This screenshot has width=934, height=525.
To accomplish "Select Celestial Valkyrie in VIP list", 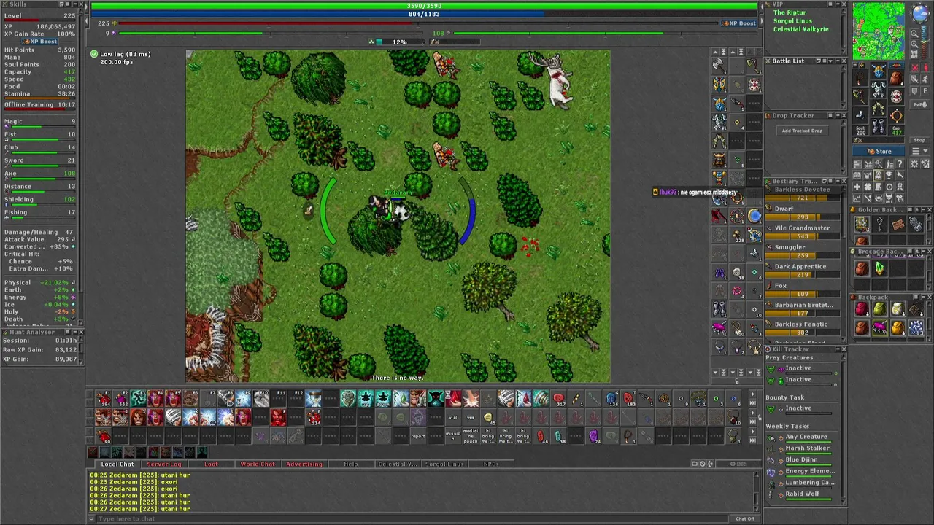I will tap(800, 29).
